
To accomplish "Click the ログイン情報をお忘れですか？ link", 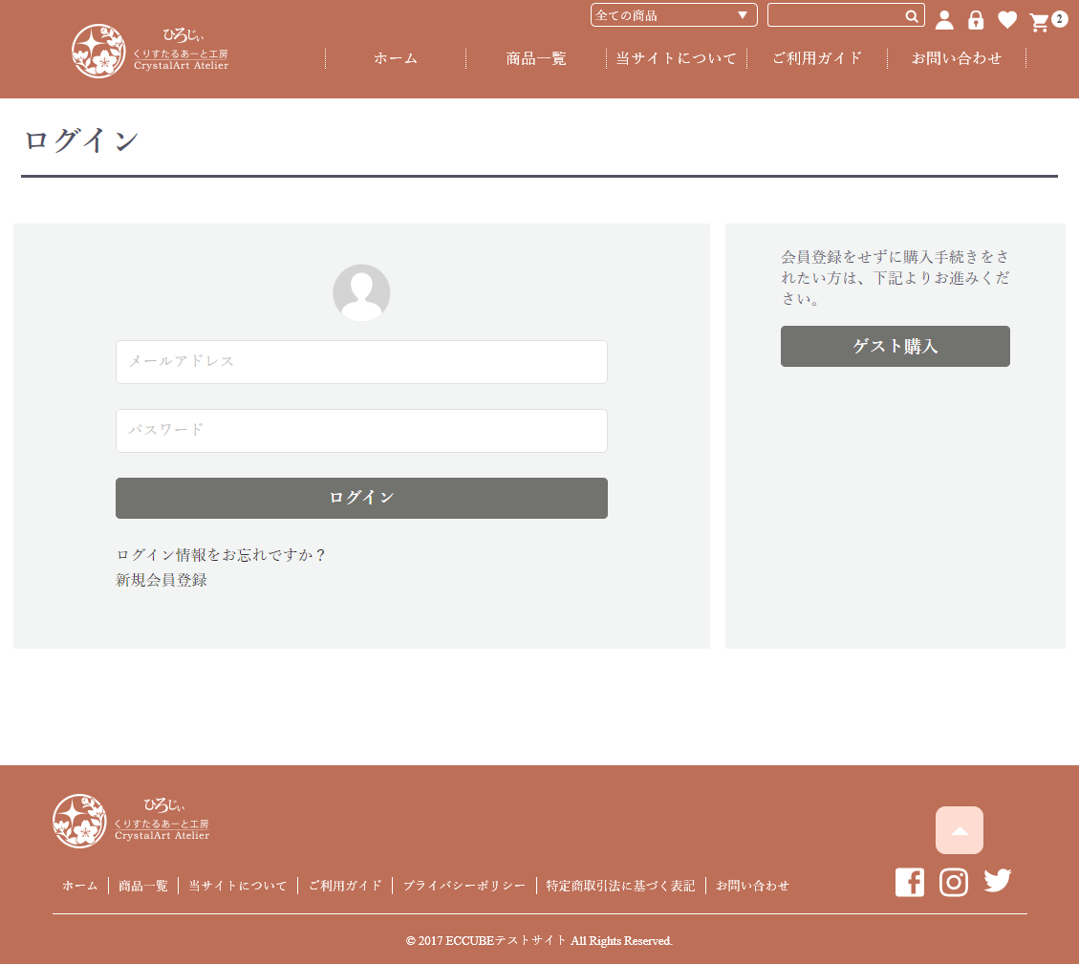I will (x=222, y=555).
